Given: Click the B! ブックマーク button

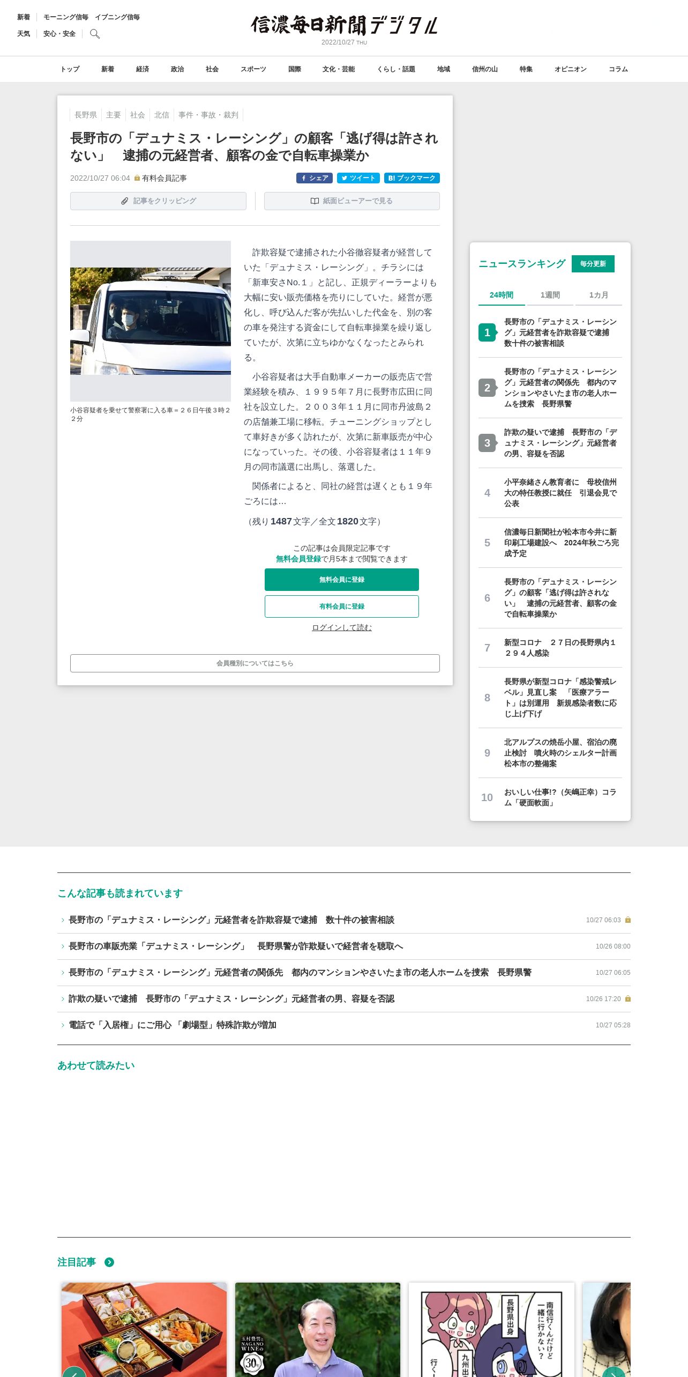Looking at the screenshot, I should [x=412, y=178].
